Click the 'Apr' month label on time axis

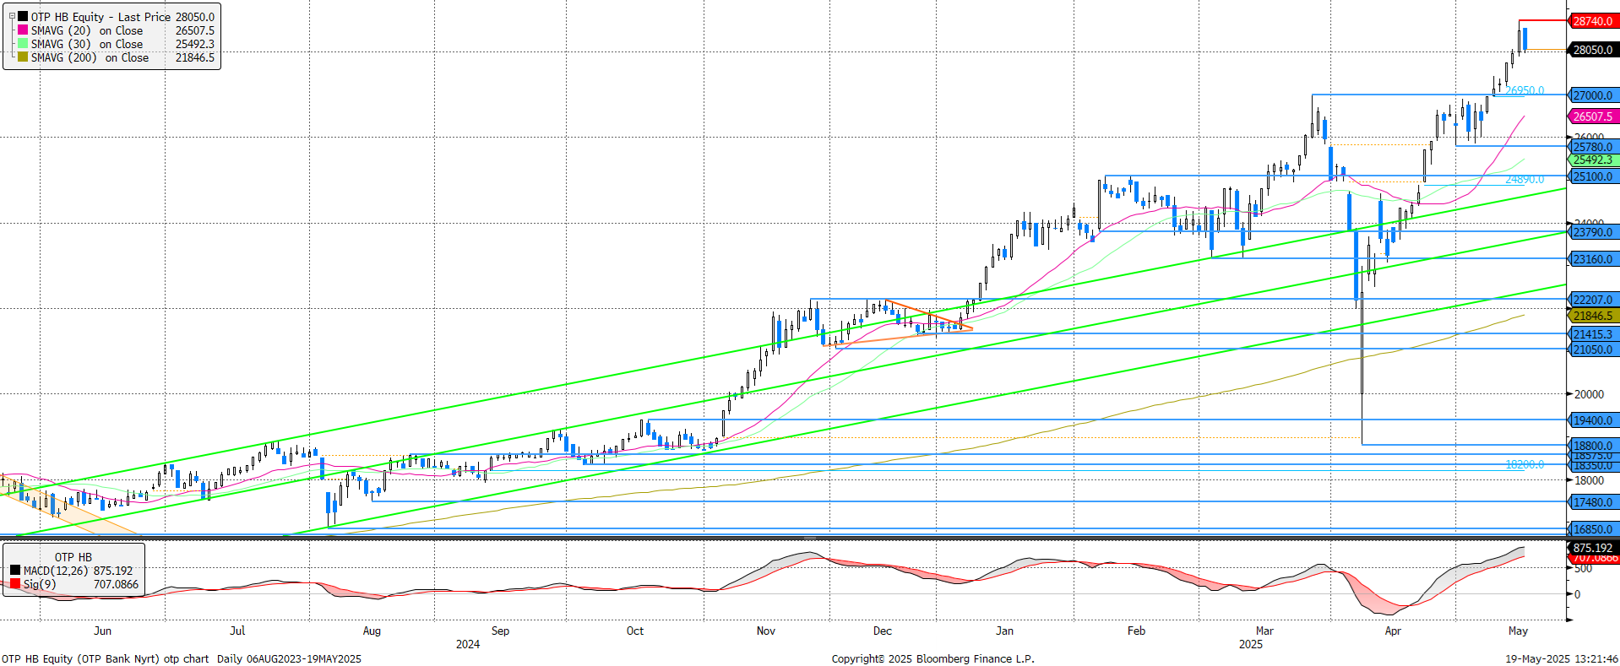click(1393, 631)
